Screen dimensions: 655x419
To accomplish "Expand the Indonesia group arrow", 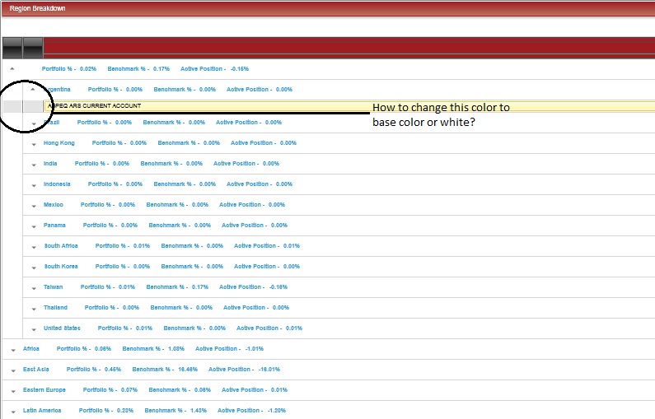I will [34, 185].
